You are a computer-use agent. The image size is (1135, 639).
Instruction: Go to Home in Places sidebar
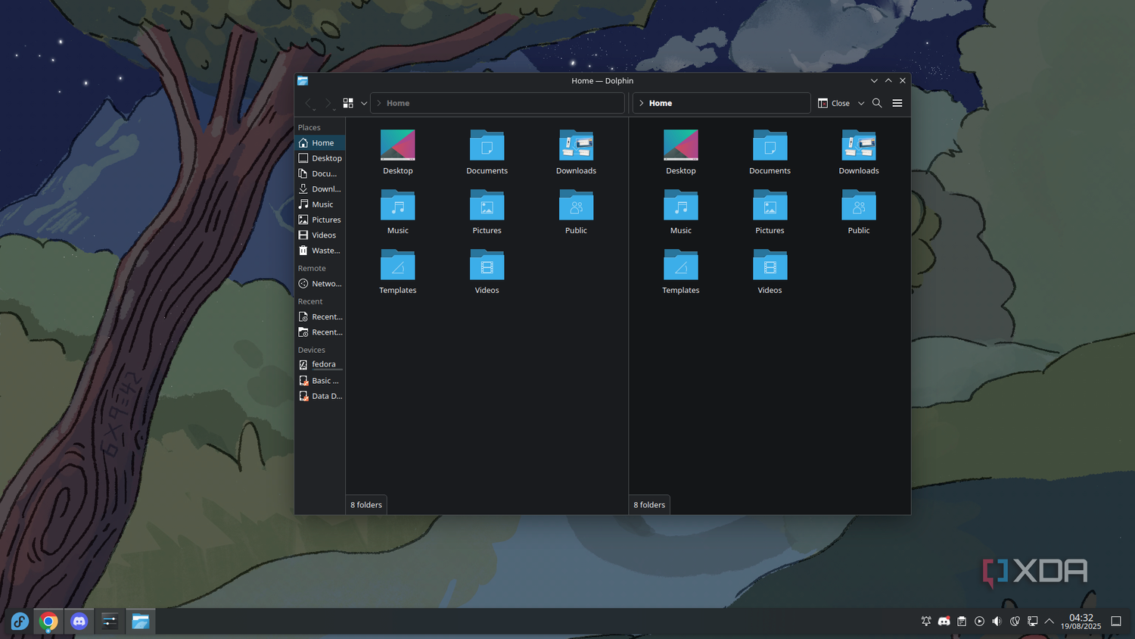[320, 142]
